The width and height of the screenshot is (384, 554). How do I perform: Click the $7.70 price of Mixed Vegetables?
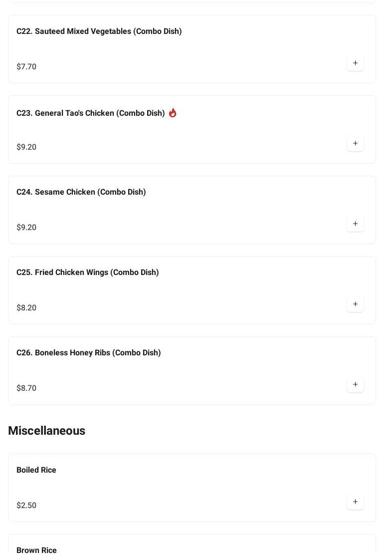click(26, 66)
